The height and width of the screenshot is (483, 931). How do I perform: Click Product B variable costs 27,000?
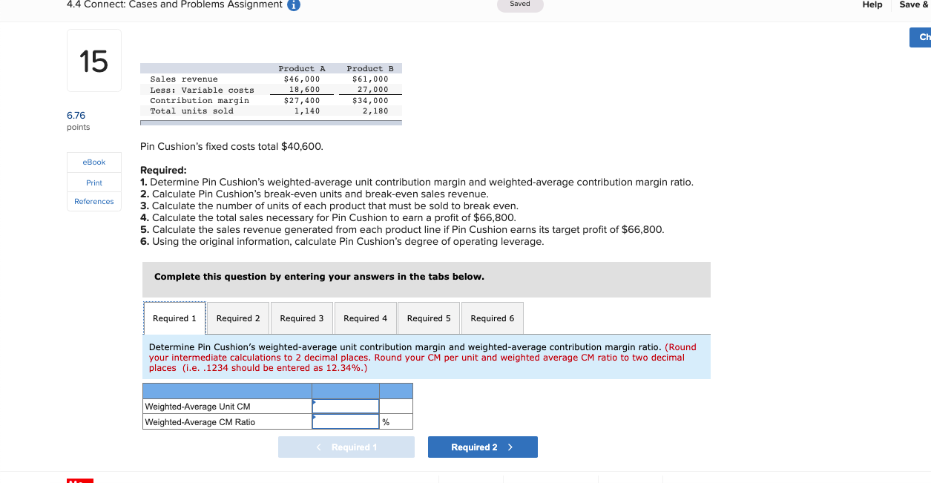click(x=372, y=90)
